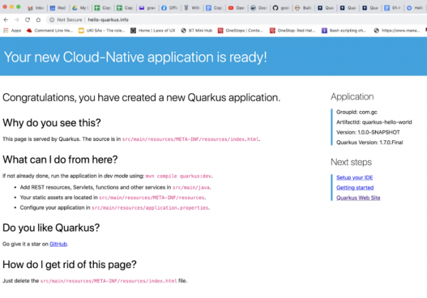Image resolution: width=427 pixels, height=298 pixels.
Task: Go to the browser home page icon
Action: click(38, 20)
